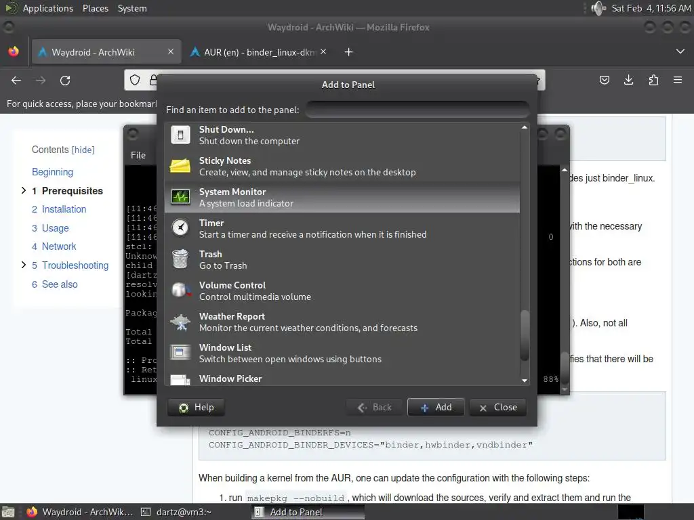Open a new Firefox tab
The height and width of the screenshot is (520, 694).
pos(349,52)
